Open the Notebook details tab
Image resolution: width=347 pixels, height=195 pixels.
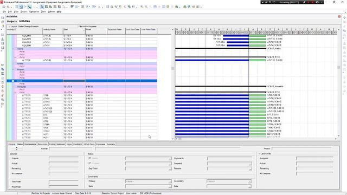(x=60, y=144)
